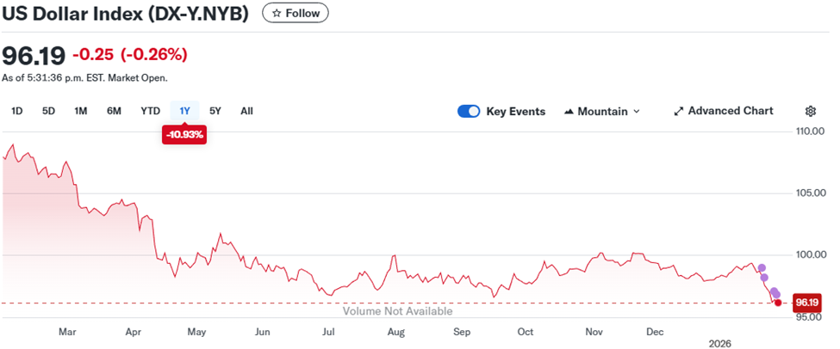This screenshot has width=840, height=349.
Task: Click the red 96.19 axis price label
Action: click(x=806, y=303)
